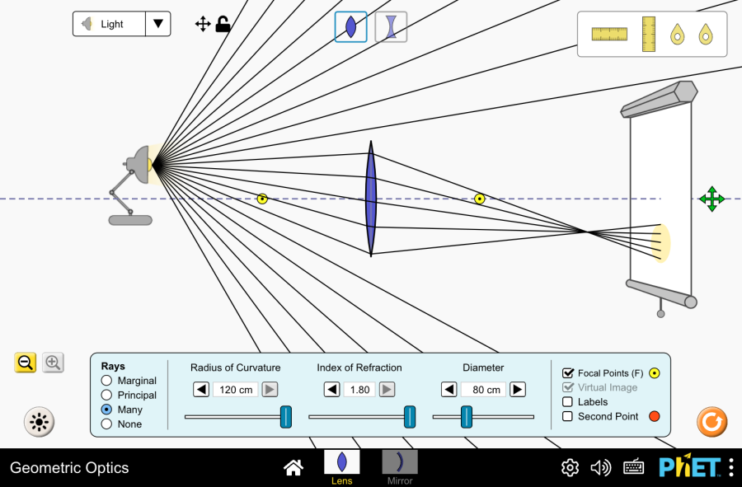Toggle the light spots brightness button
Image resolution: width=742 pixels, height=487 pixels.
38,422
